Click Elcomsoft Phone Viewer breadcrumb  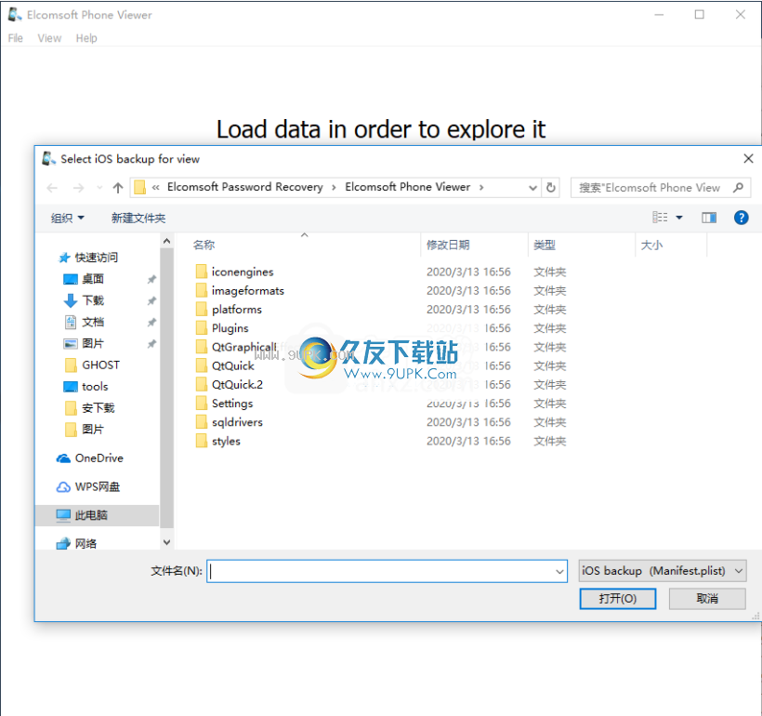[x=407, y=187]
